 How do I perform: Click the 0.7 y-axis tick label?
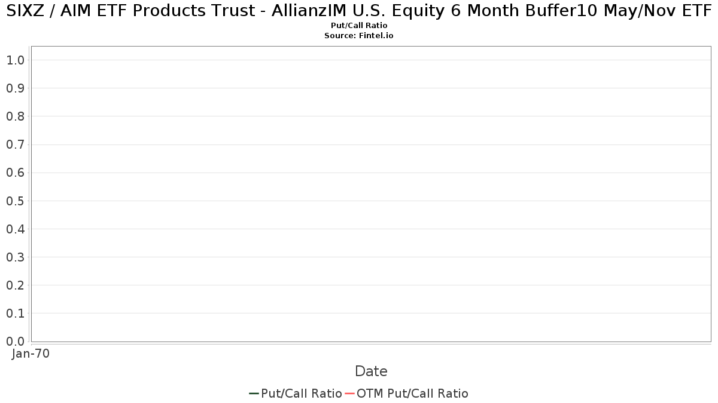pyautogui.click(x=15, y=144)
